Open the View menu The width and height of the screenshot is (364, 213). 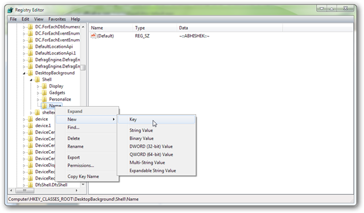pyautogui.click(x=39, y=19)
